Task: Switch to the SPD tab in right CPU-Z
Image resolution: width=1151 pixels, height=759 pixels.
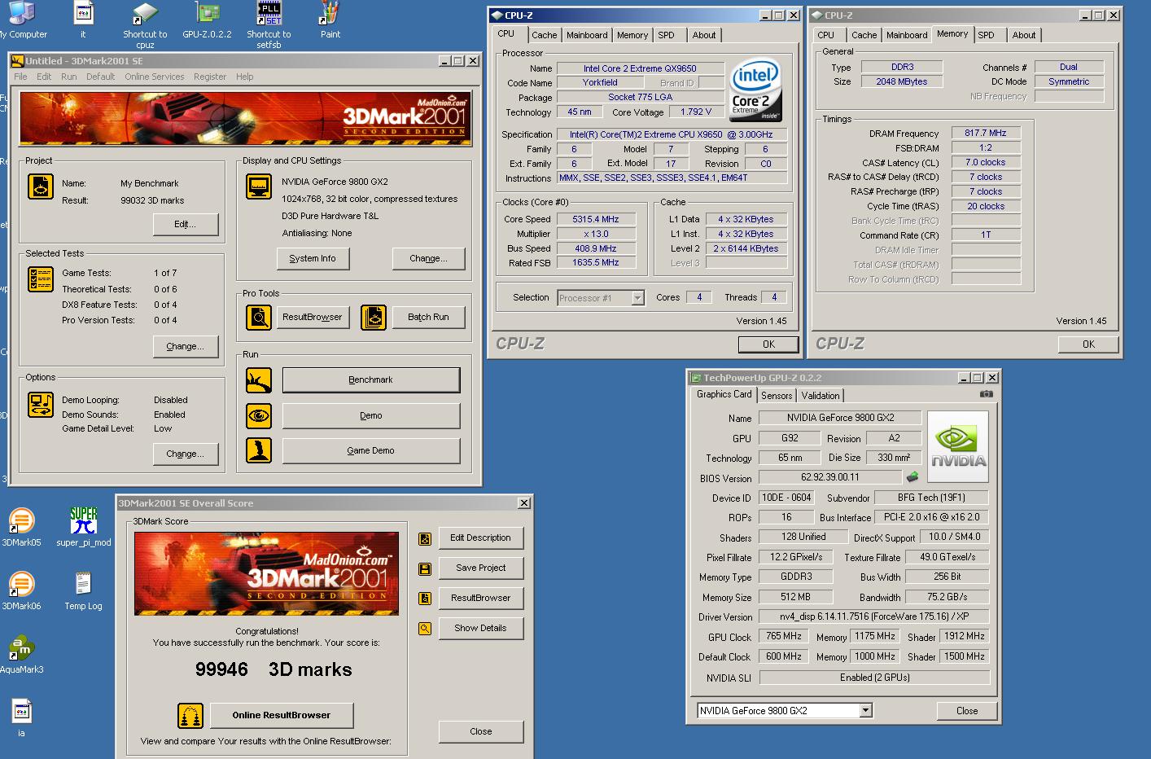Action: point(986,35)
